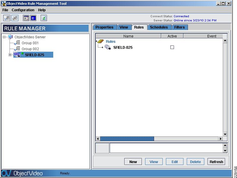Click the Ready status bar text
This screenshot has width=237, height=178.
pos(65,173)
